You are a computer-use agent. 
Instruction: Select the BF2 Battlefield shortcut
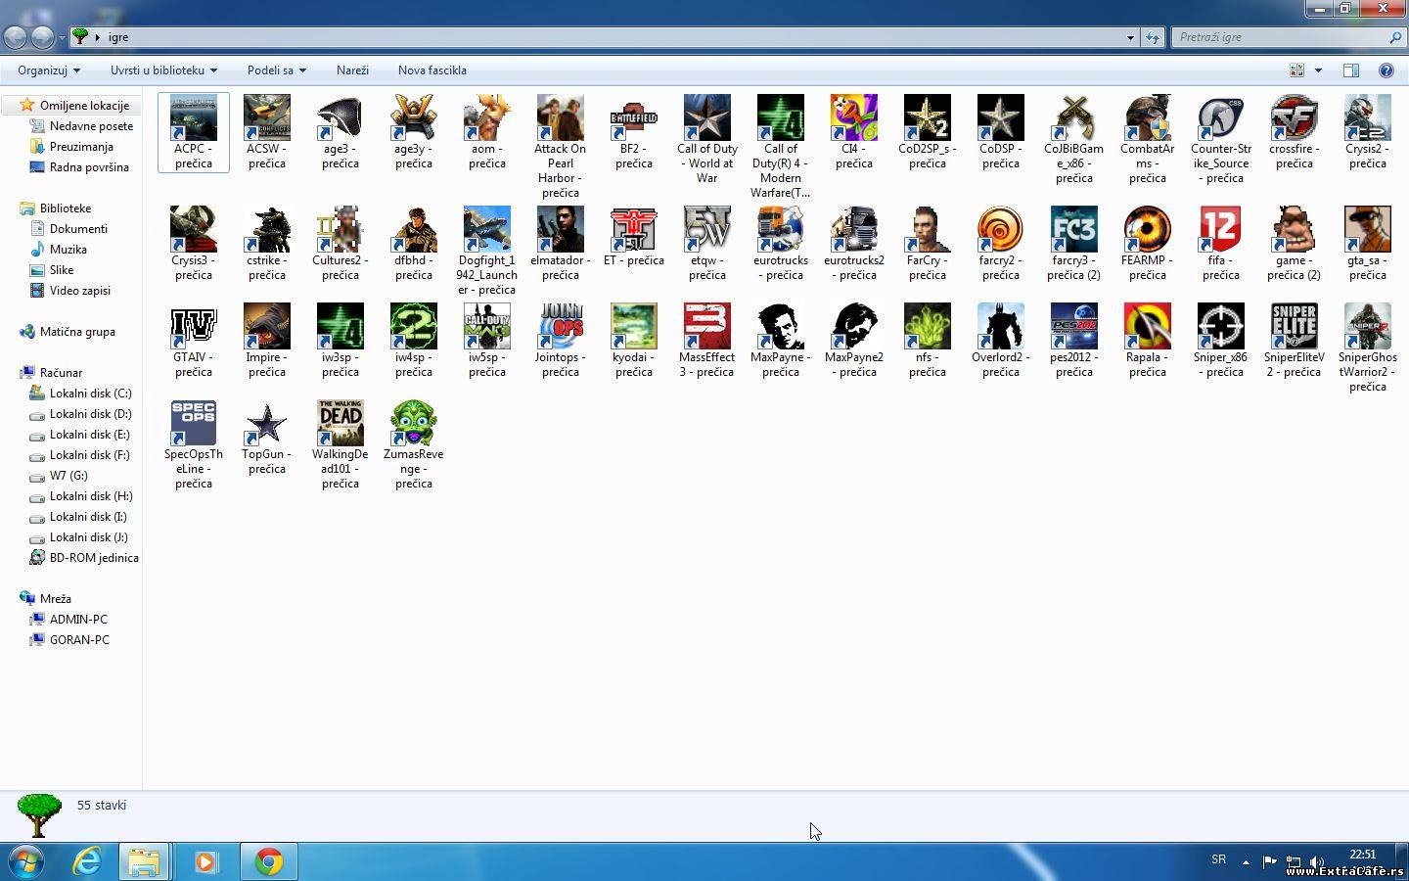coord(634,132)
